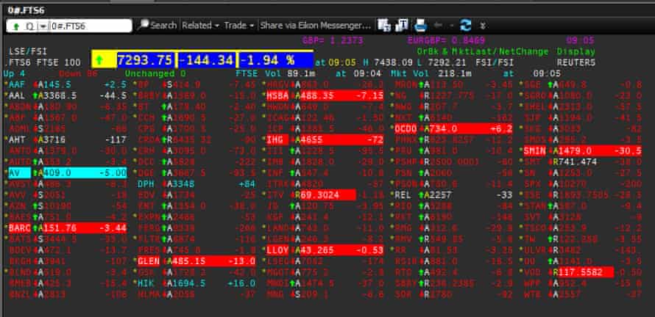
Task: Select the FTSE 100 last value 7293.75
Action: 145,60
